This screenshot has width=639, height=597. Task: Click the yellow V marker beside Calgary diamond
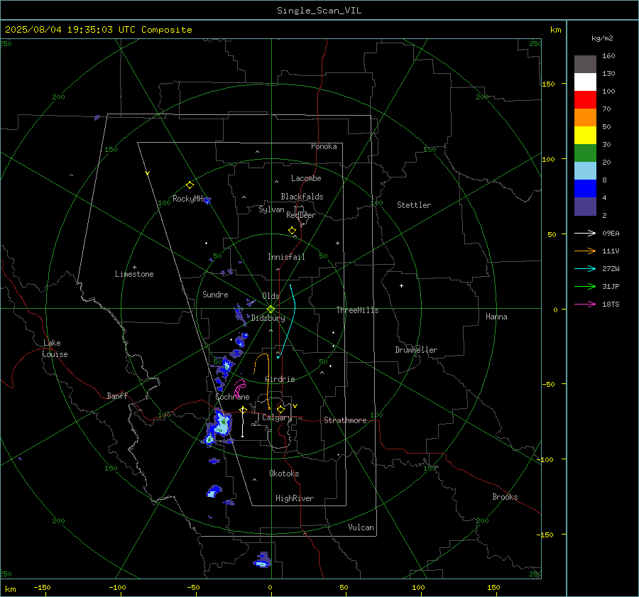(x=295, y=406)
